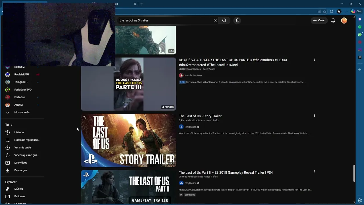The width and height of the screenshot is (364, 205).
Task: Add a sidebar app with plus icon
Action: click(360, 69)
